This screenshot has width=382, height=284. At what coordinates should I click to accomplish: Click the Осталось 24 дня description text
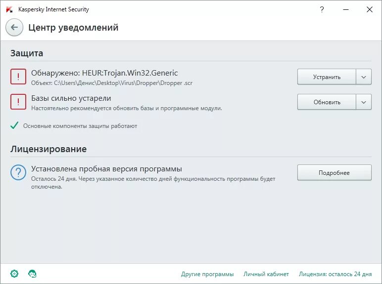pyautogui.click(x=153, y=183)
